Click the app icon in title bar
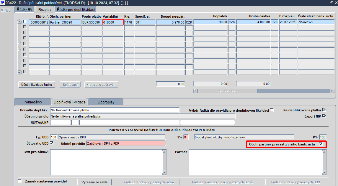The image size is (338, 186). pyautogui.click(x=2, y=3)
